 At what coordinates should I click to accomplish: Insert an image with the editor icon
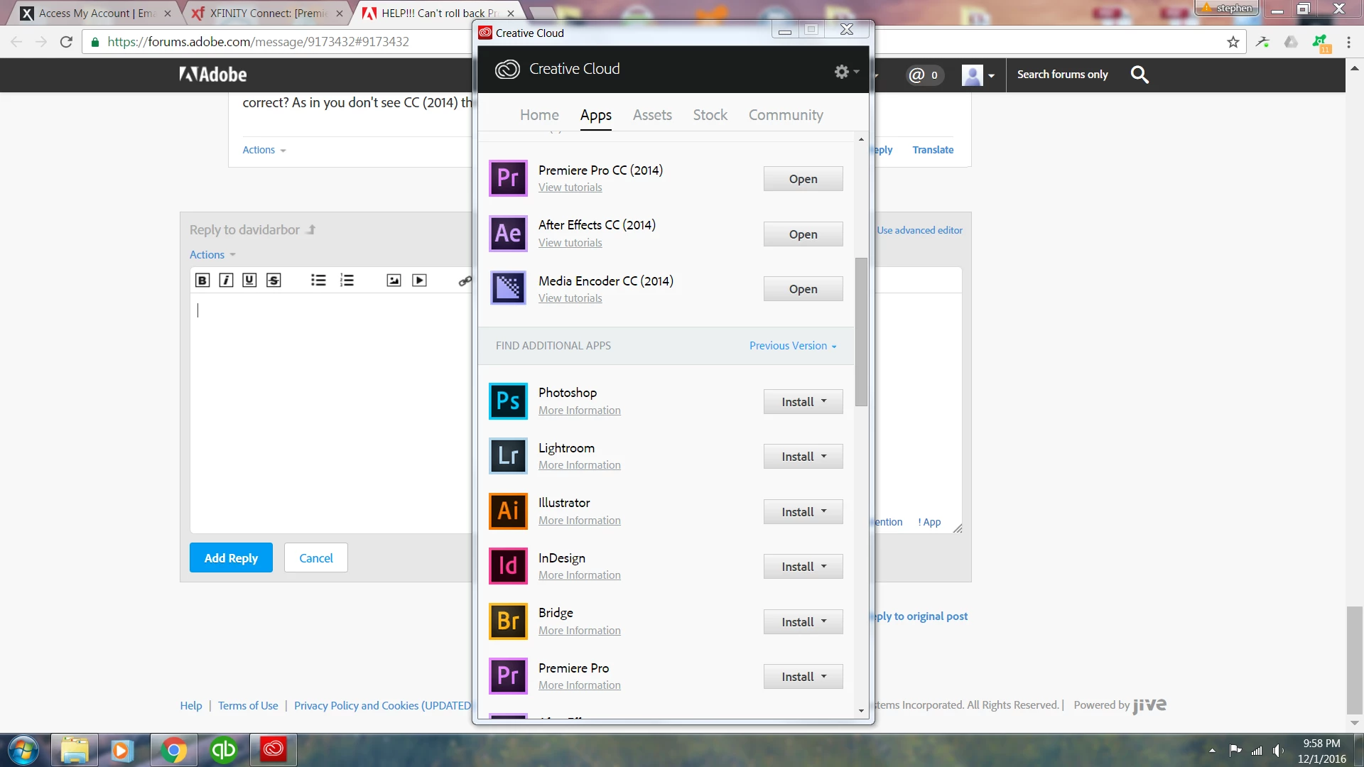(x=394, y=281)
